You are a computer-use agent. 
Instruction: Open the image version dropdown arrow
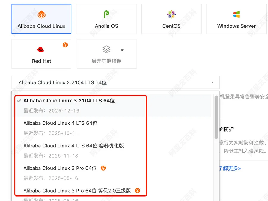point(213,82)
